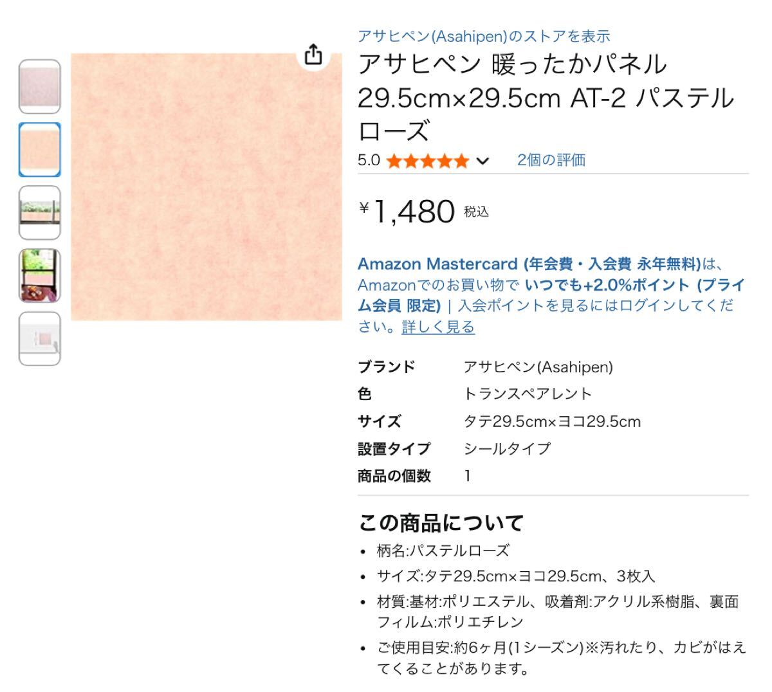
Task: Click the share icon above product image
Action: click(x=313, y=54)
